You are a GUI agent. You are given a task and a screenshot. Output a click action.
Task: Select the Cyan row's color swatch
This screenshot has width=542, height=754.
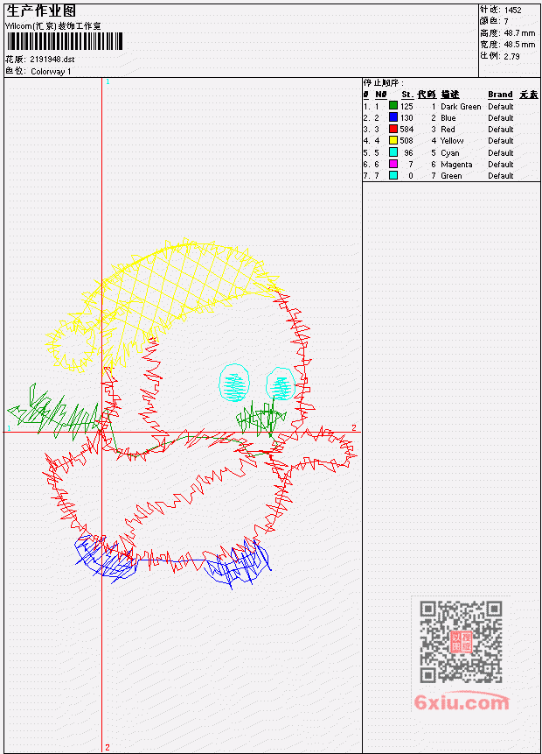tap(393, 152)
